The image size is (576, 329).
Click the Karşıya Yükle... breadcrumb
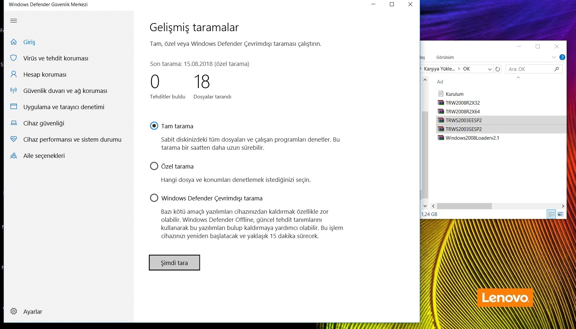(x=439, y=69)
